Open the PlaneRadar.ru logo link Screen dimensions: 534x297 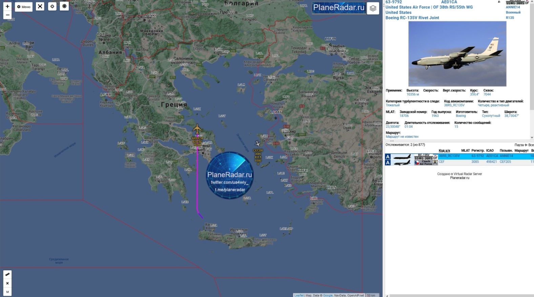pos(338,7)
